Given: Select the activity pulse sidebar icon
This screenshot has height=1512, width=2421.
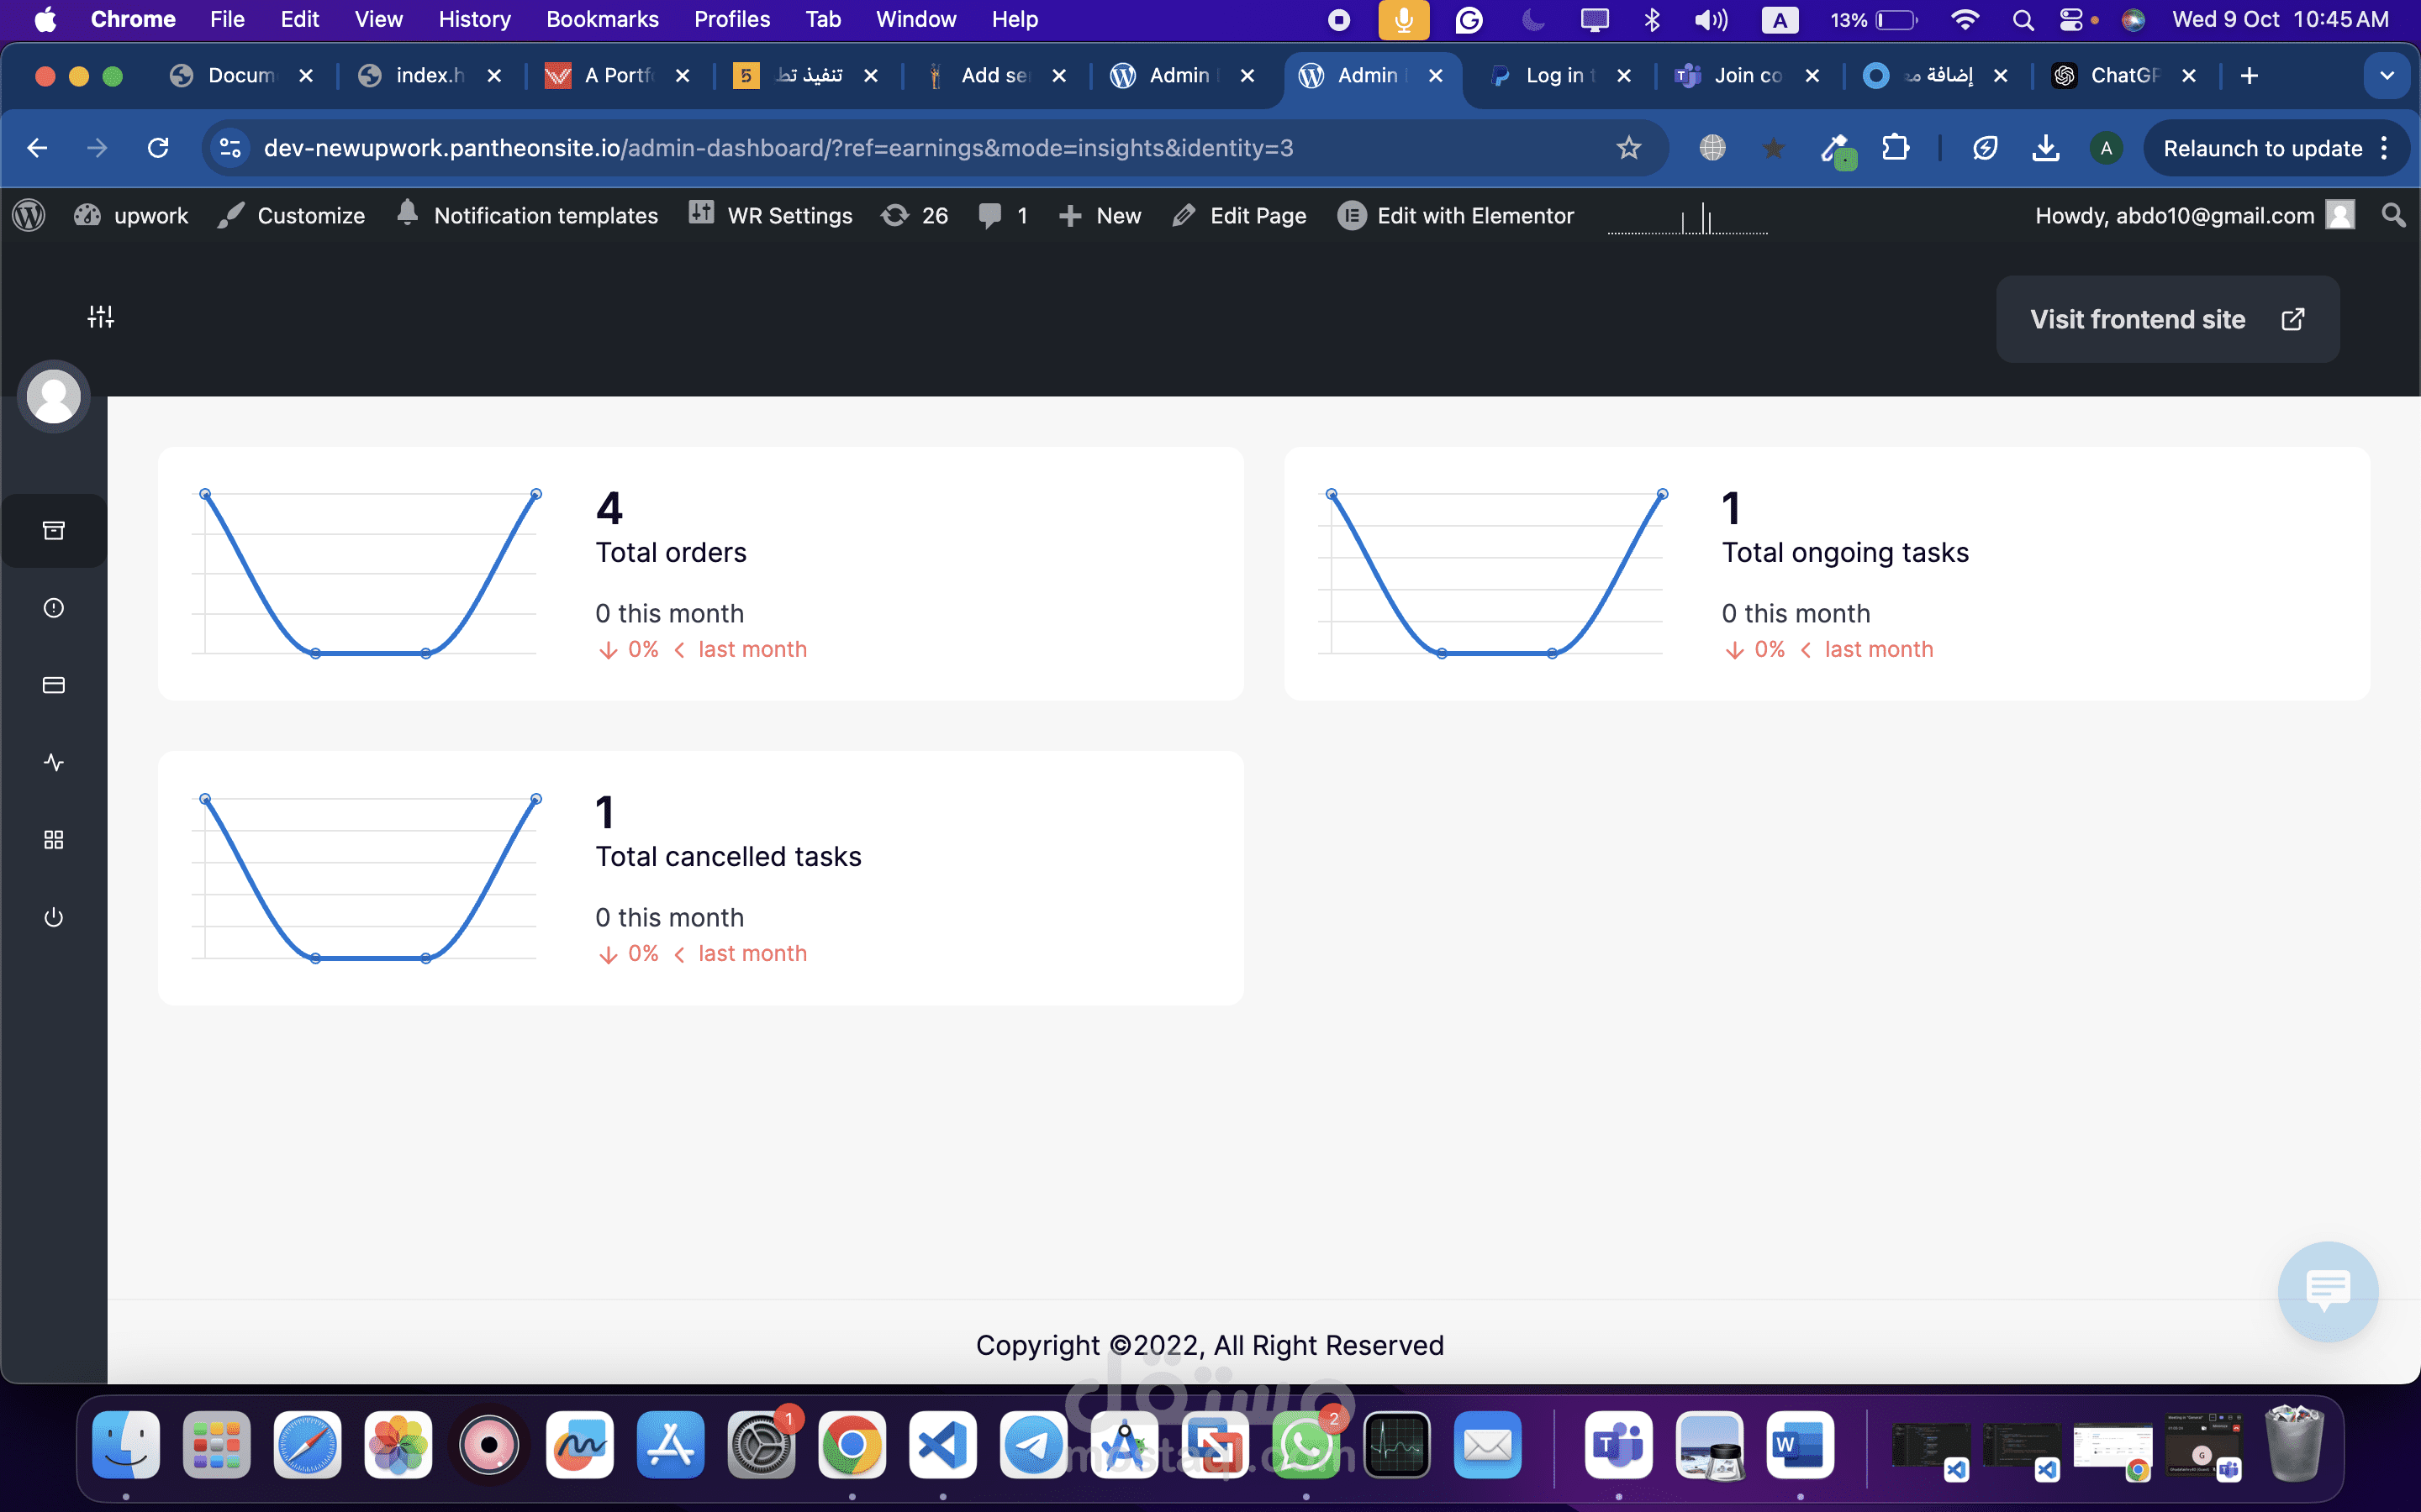Looking at the screenshot, I should click(x=54, y=763).
